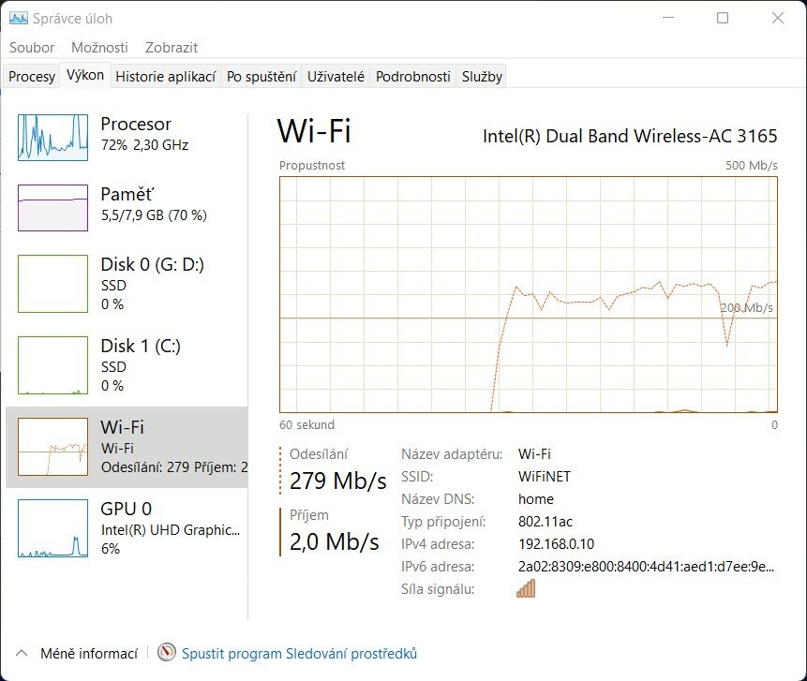Open the Podrobnosti tab
The width and height of the screenshot is (807, 681).
coord(412,76)
